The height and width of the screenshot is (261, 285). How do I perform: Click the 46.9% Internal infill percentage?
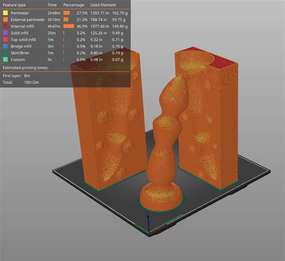(x=82, y=26)
